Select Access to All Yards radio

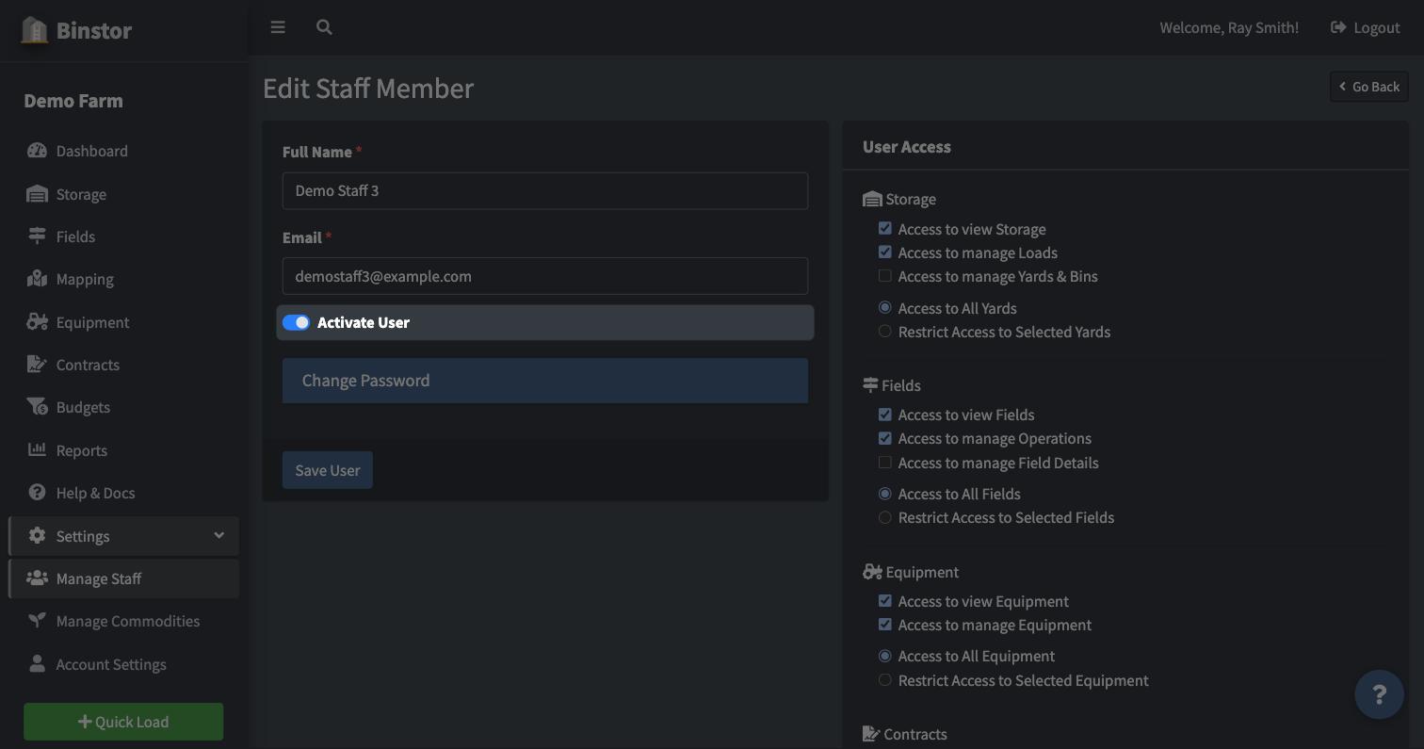pos(884,307)
